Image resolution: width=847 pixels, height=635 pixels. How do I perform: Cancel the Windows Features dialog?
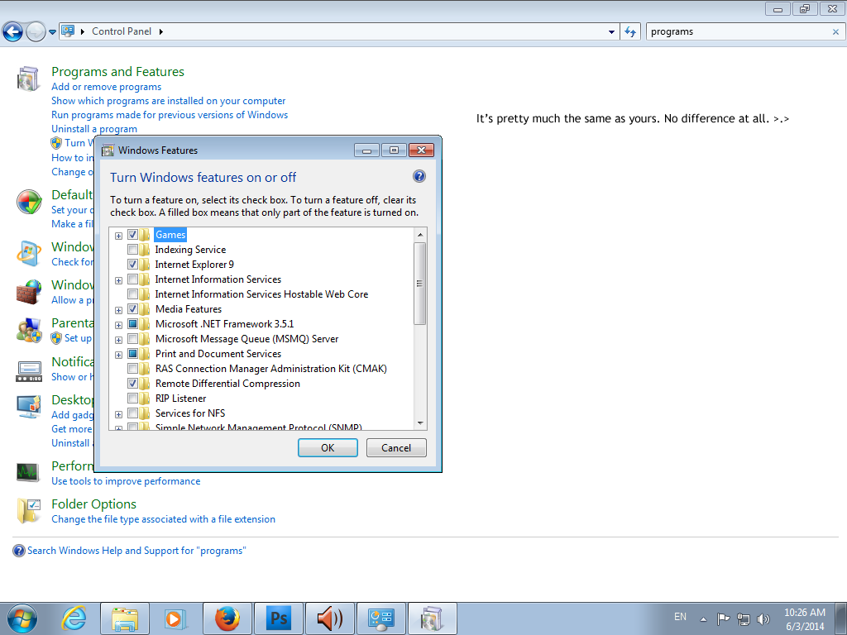396,447
